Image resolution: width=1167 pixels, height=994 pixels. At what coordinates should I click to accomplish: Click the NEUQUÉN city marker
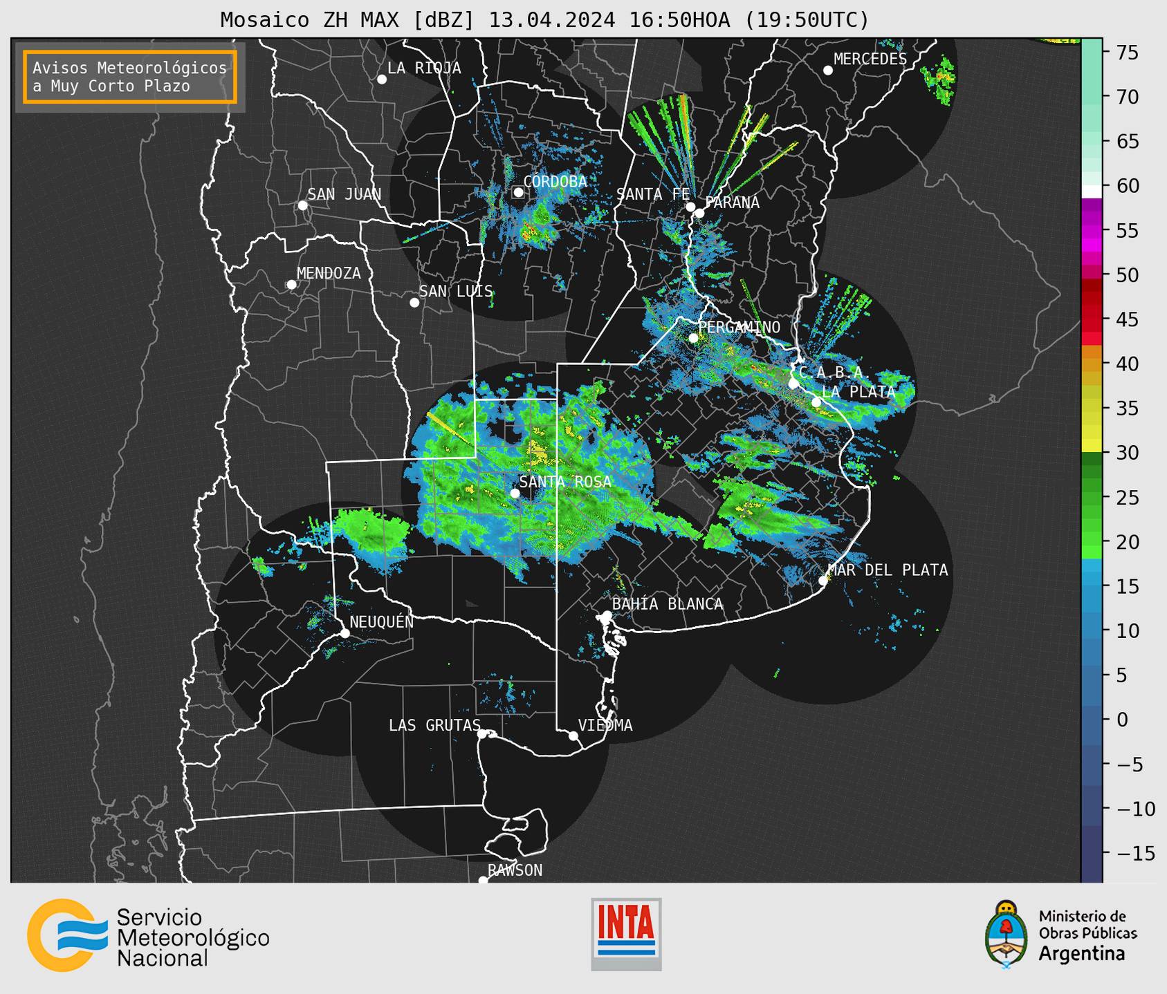tap(344, 633)
